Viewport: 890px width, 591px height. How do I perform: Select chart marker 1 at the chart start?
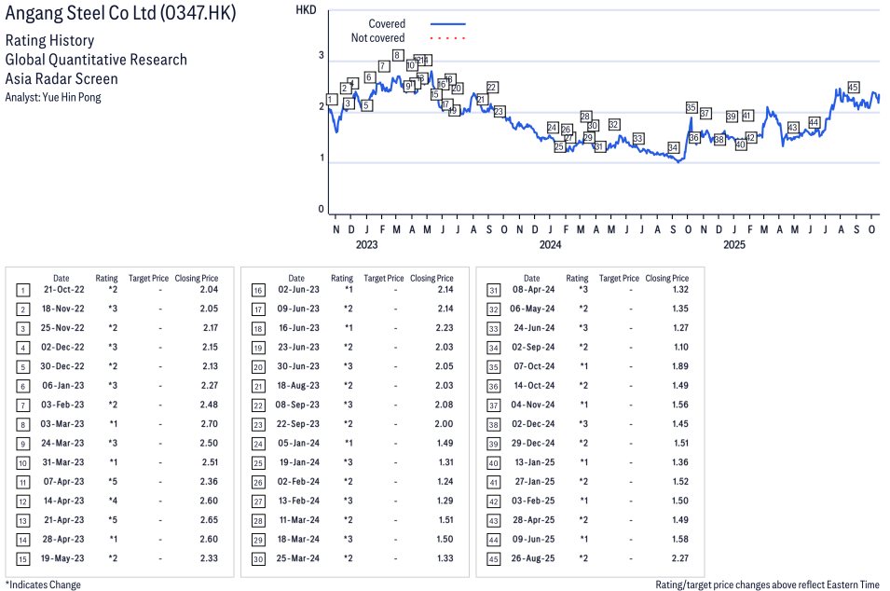click(x=331, y=99)
